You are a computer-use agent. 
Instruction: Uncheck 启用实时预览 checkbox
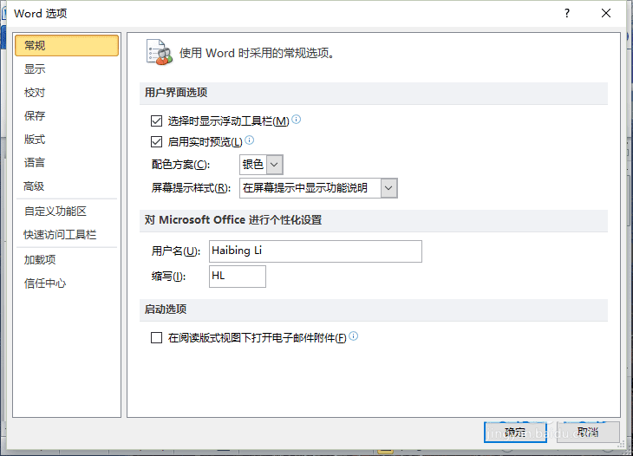click(x=156, y=141)
